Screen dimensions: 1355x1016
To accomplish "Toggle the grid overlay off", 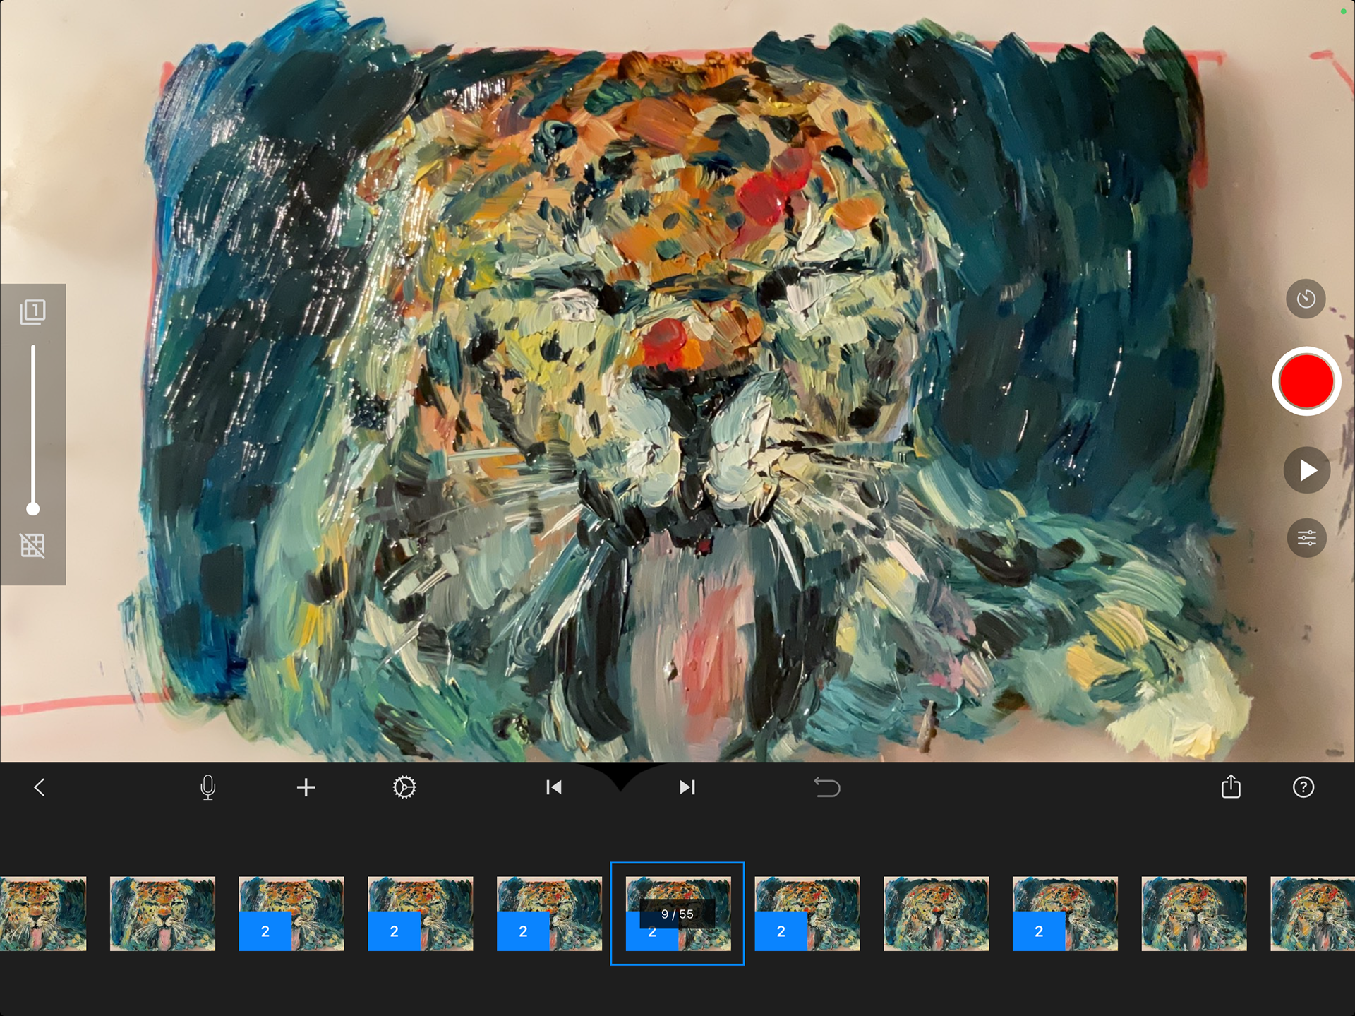I will click(x=32, y=545).
